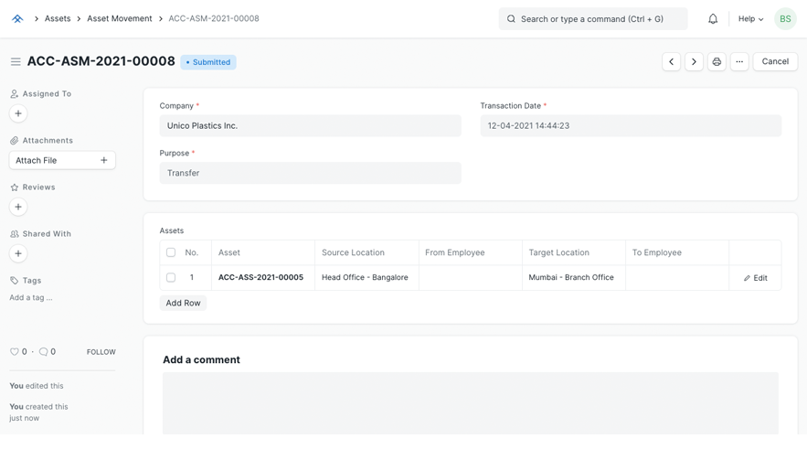
Task: Toggle the sidebar hamburger menu
Action: (x=16, y=62)
